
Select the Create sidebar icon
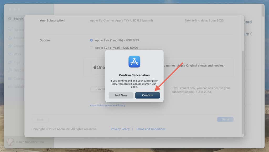point(9,46)
